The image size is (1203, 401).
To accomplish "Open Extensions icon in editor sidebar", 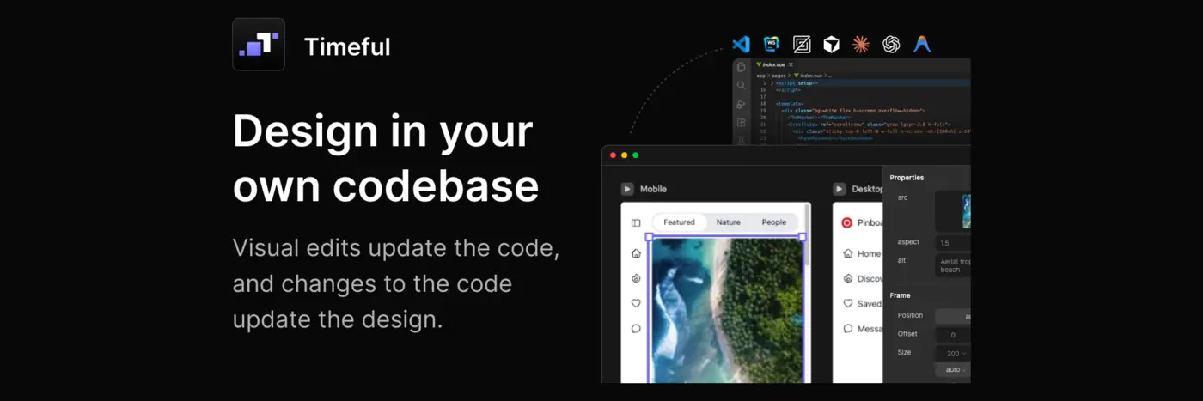I will 741,123.
